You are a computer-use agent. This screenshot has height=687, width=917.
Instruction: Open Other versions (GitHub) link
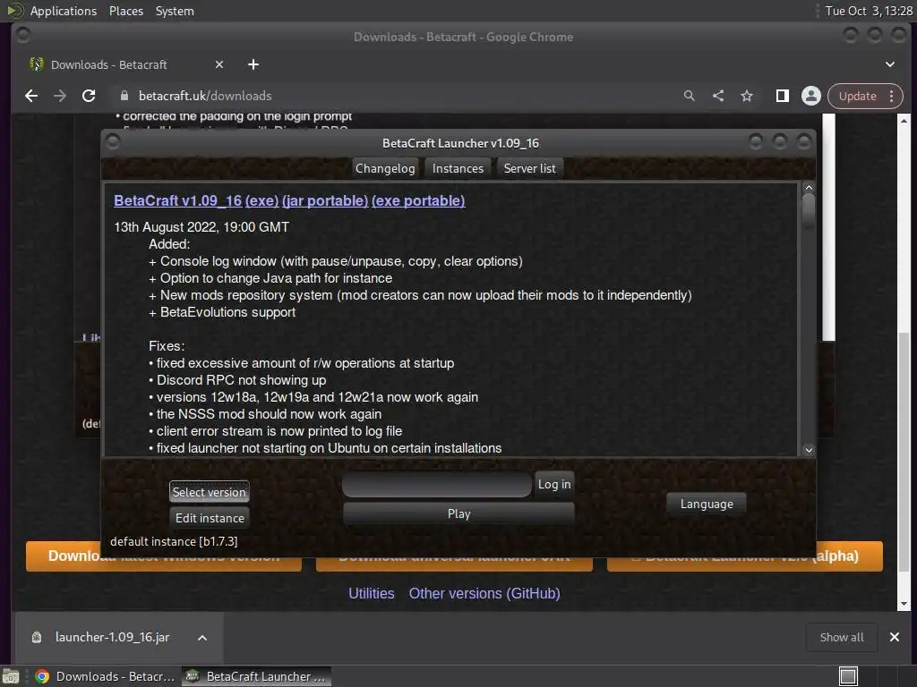484,594
